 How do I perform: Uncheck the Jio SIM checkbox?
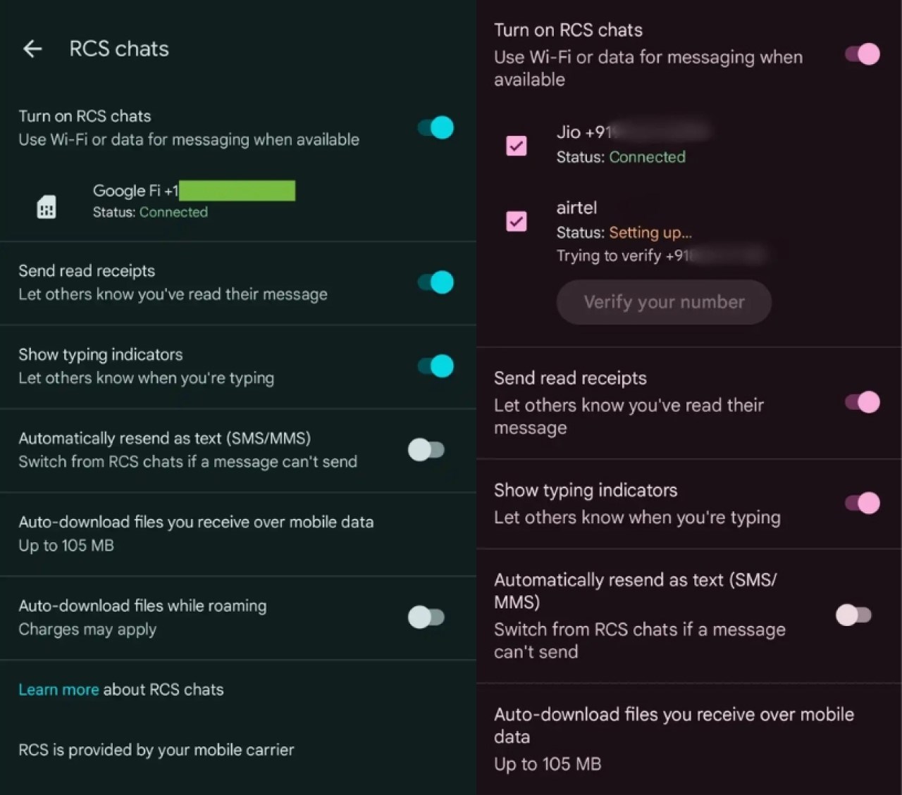pos(517,146)
